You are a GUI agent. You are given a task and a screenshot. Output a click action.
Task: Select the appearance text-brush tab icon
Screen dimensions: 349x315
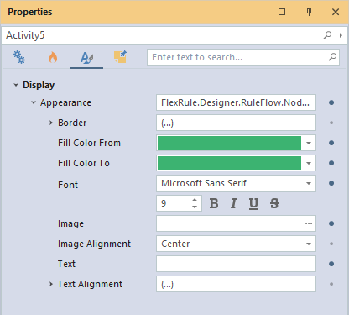click(86, 58)
